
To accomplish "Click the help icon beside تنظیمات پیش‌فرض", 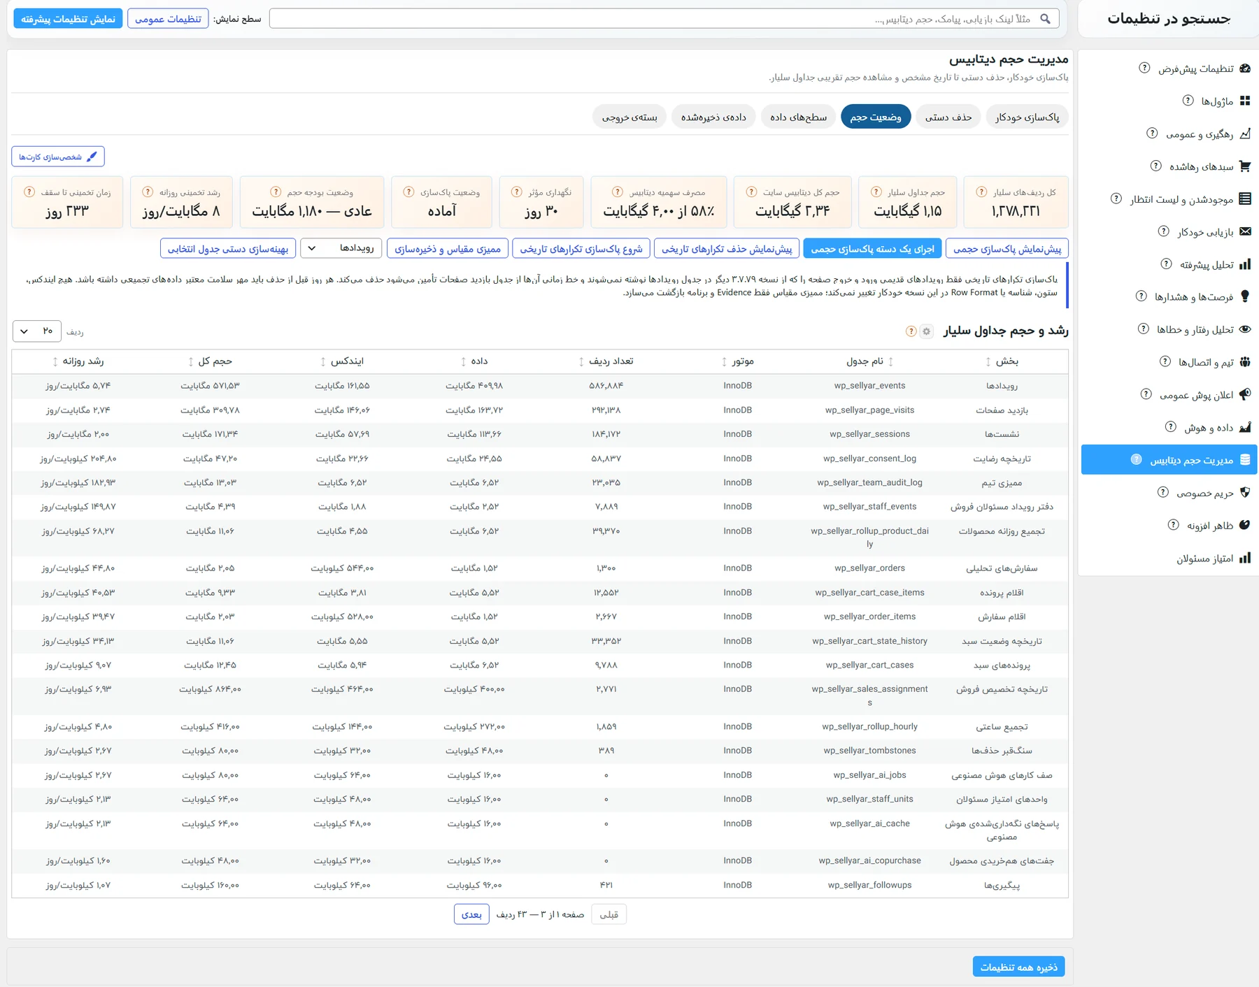I will 1144,68.
